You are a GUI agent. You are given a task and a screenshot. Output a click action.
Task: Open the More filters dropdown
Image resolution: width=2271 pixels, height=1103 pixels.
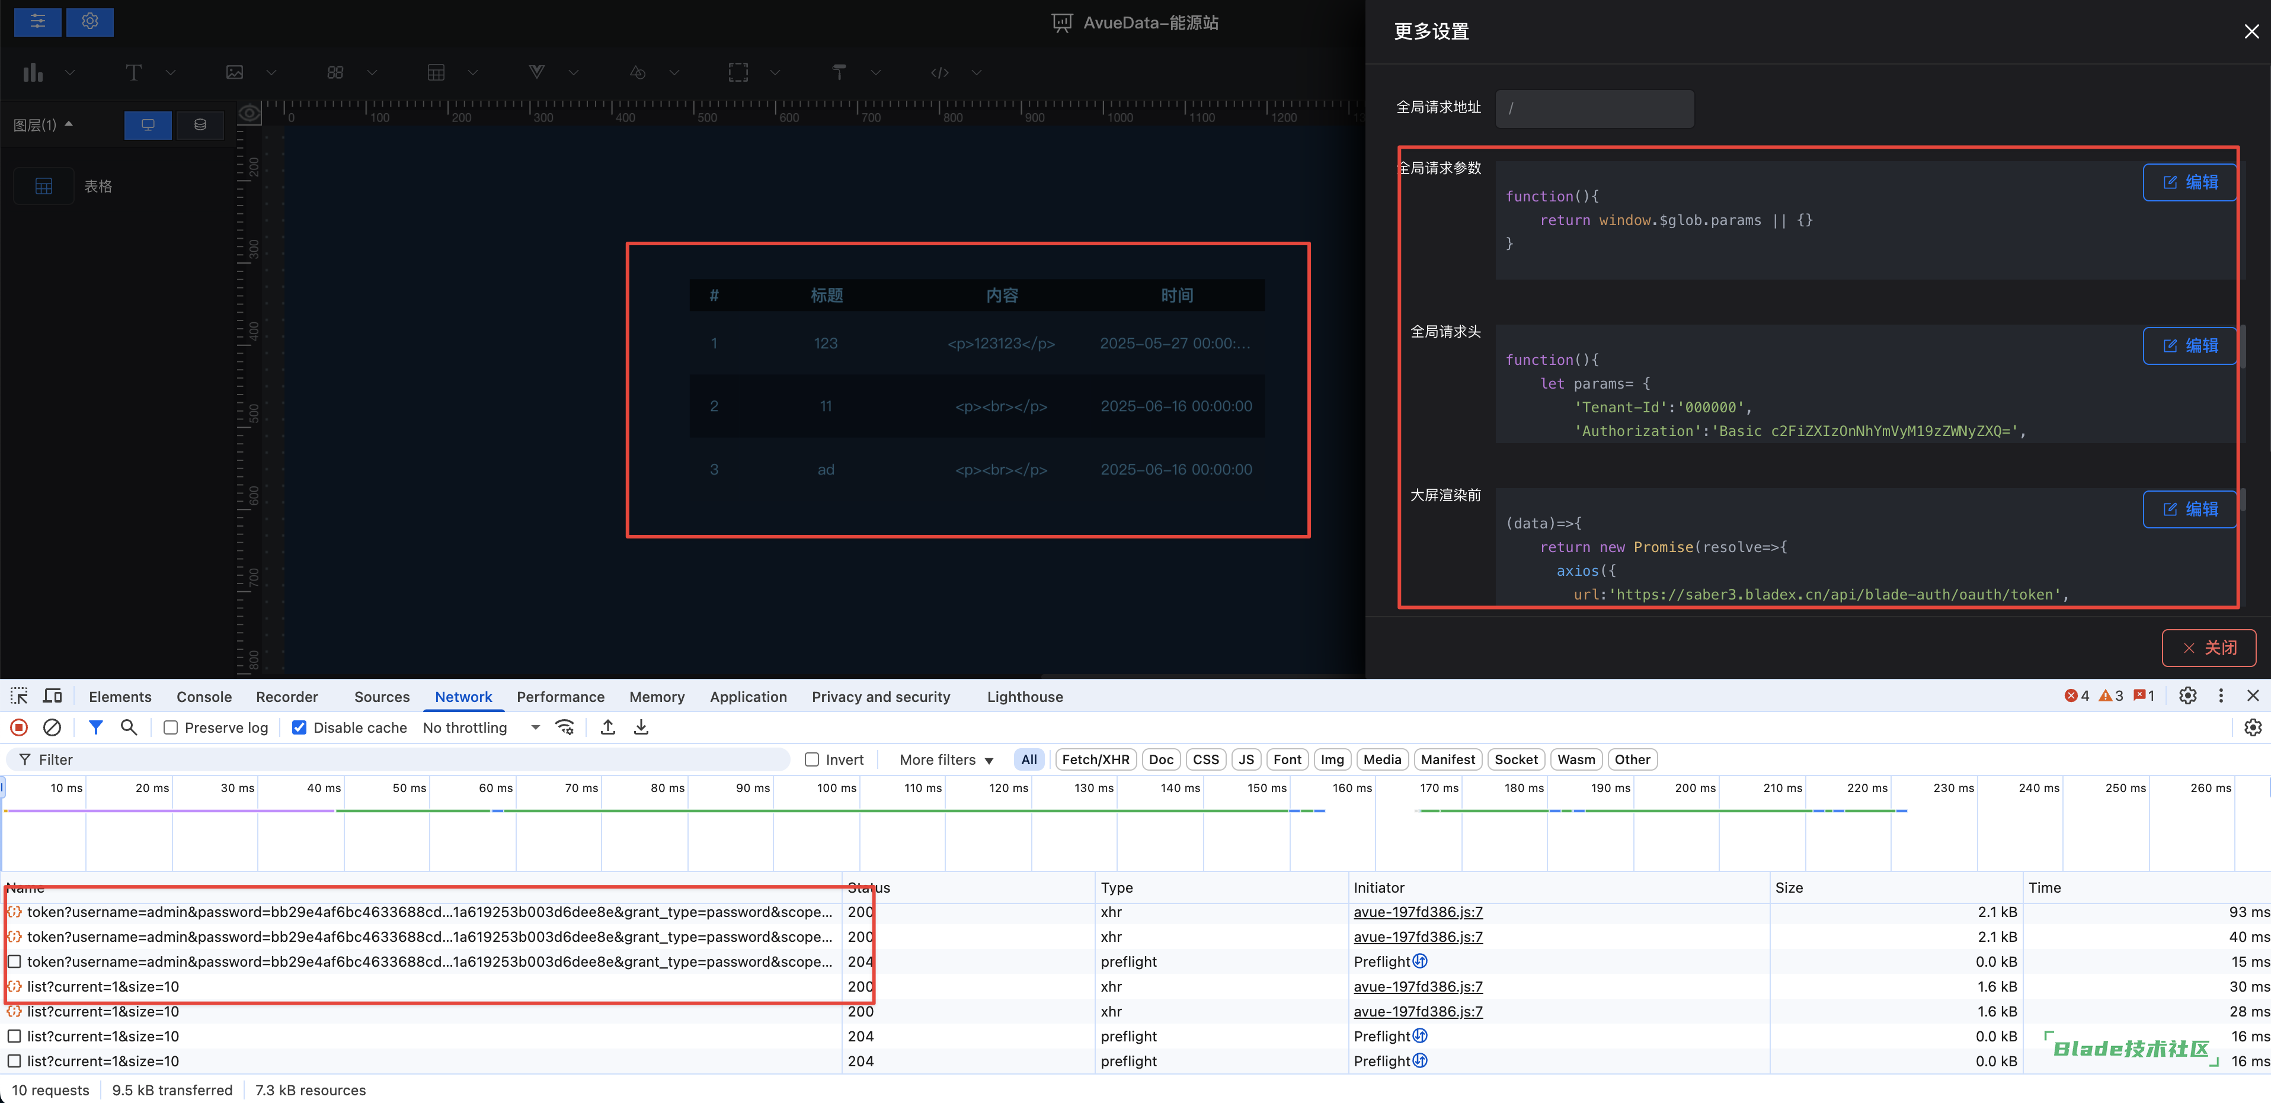click(x=946, y=759)
